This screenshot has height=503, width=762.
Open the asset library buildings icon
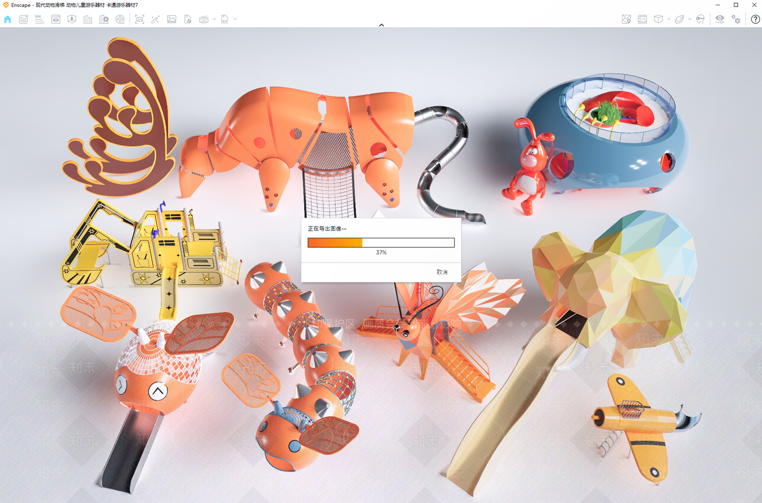coord(88,20)
